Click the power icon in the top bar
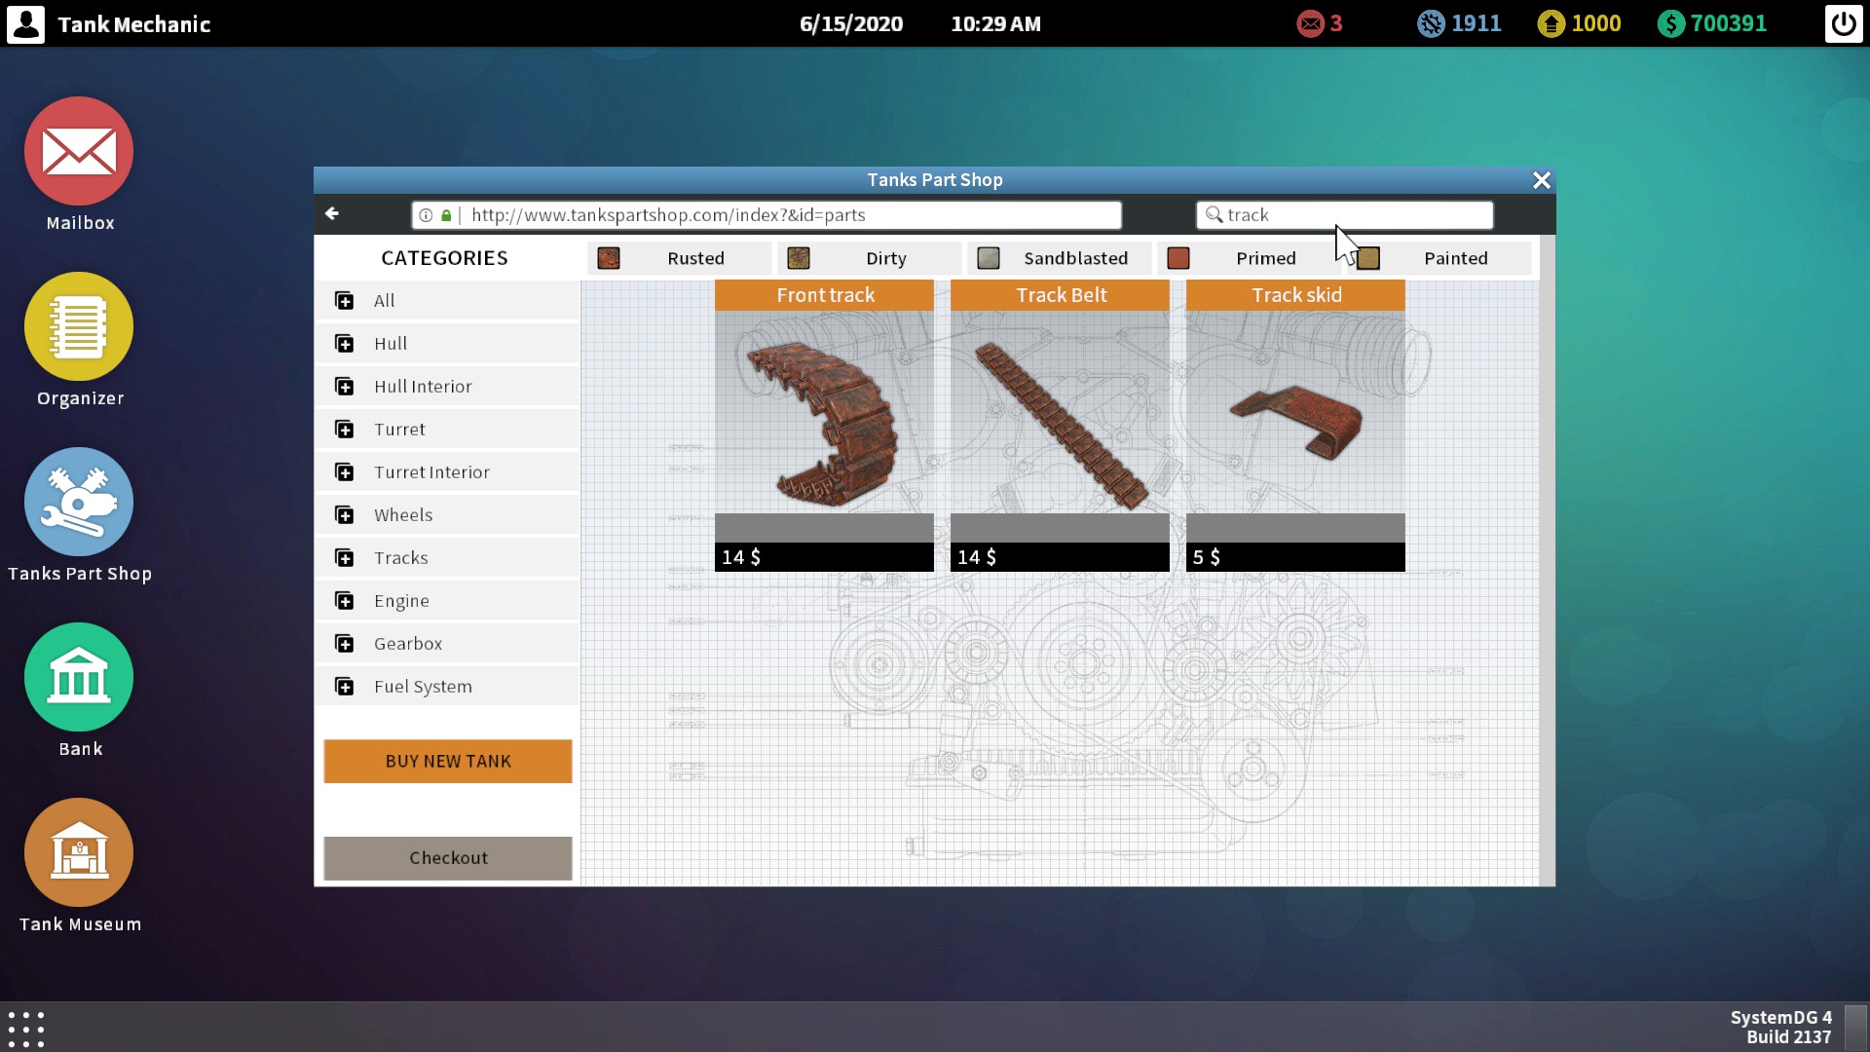Screen dimensions: 1870x1052 (1843, 23)
